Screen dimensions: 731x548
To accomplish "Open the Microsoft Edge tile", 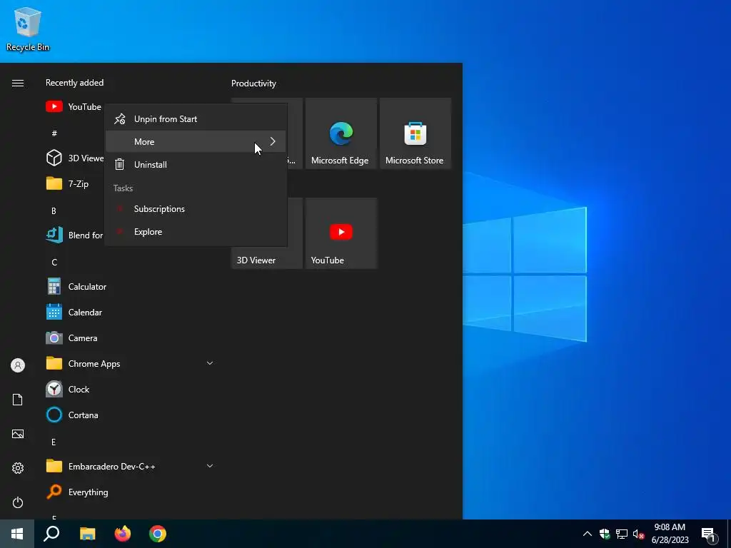I will coord(341,133).
